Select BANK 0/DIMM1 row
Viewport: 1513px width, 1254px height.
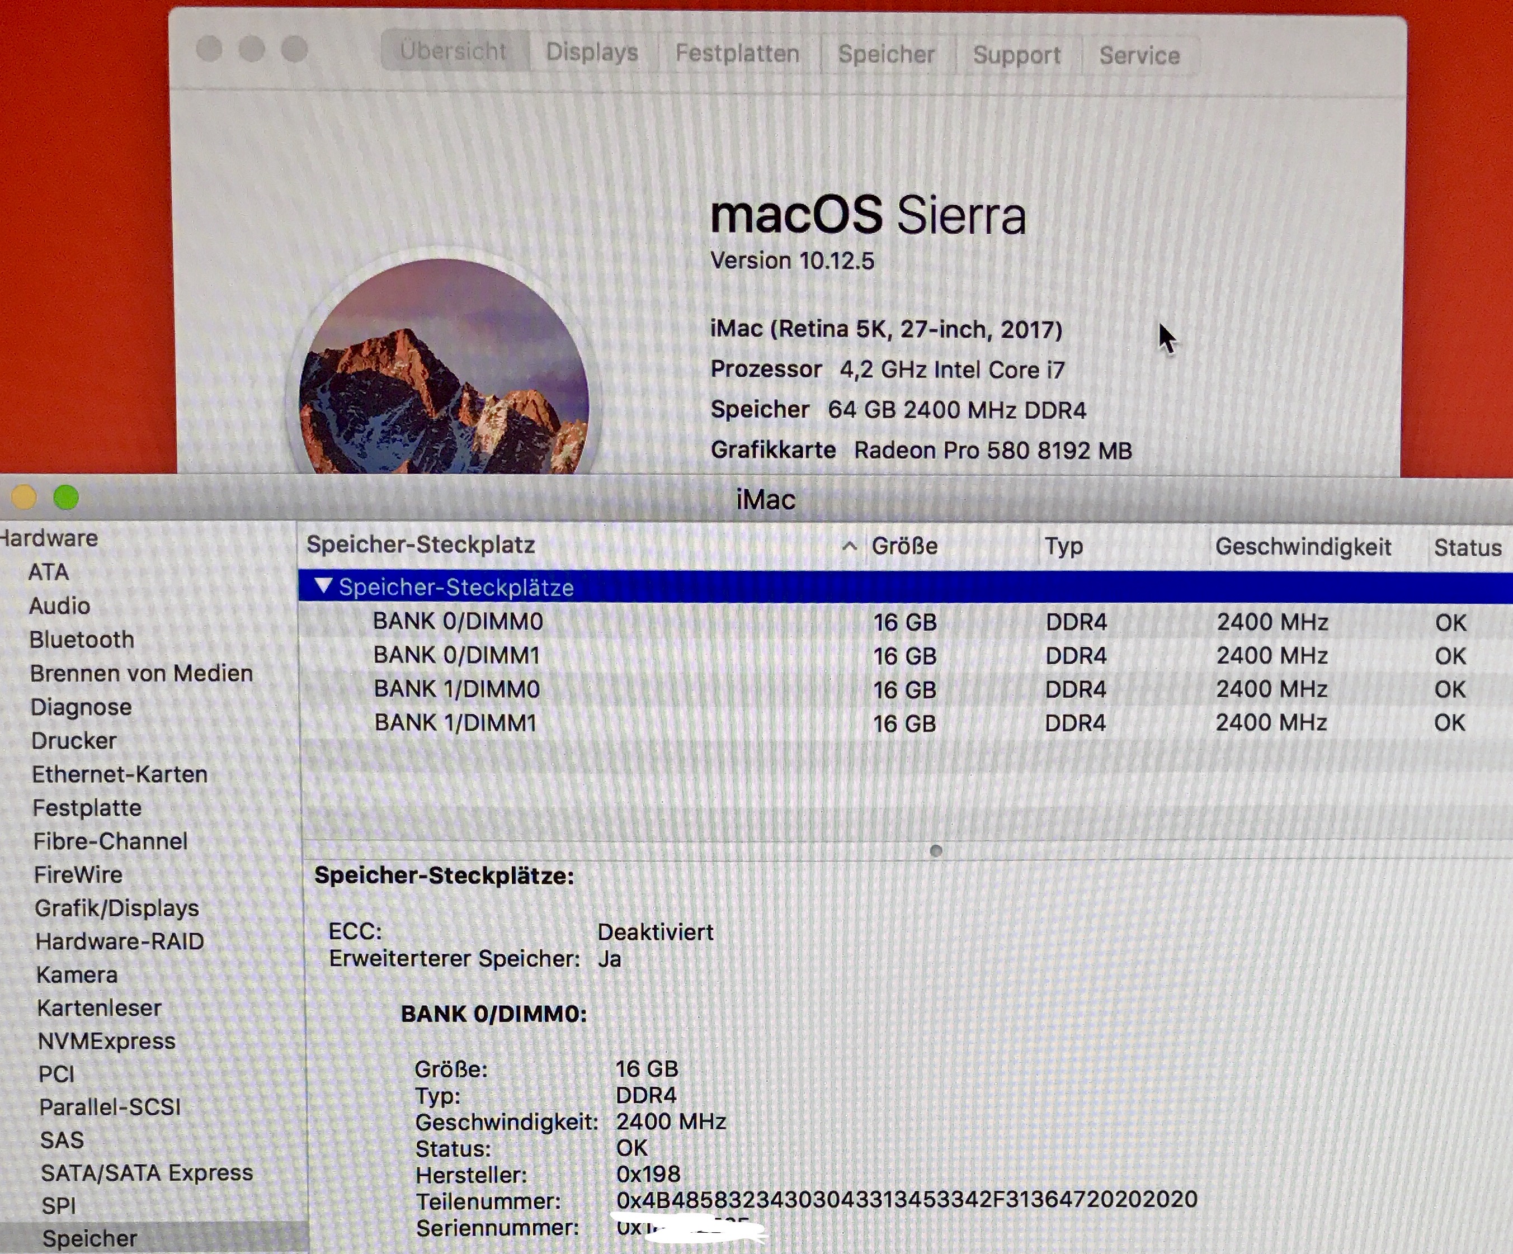tap(457, 655)
